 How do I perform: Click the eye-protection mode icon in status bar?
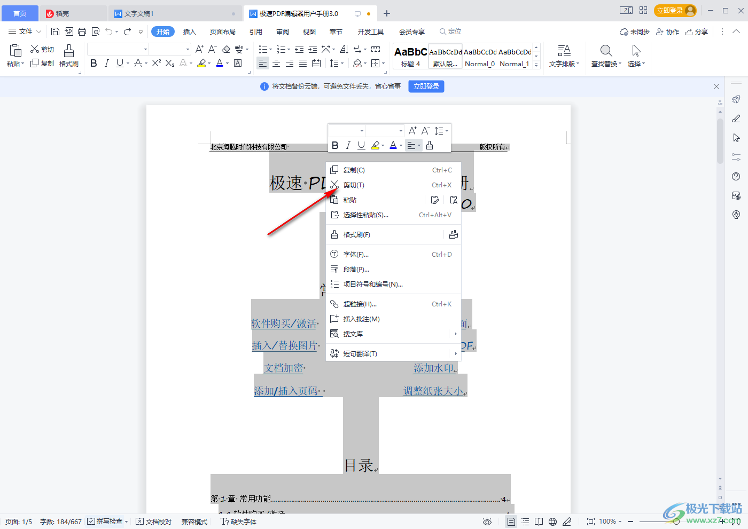pos(487,522)
